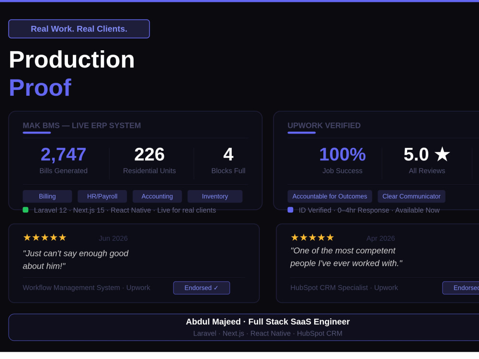479x359 pixels.
Task: Click the star icon beside 5.0 rating
Action: [442, 154]
